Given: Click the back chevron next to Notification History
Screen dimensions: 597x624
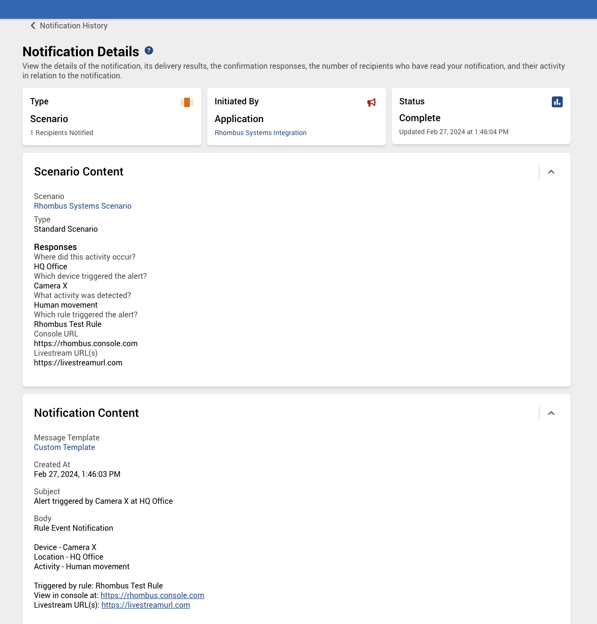Looking at the screenshot, I should tap(32, 25).
